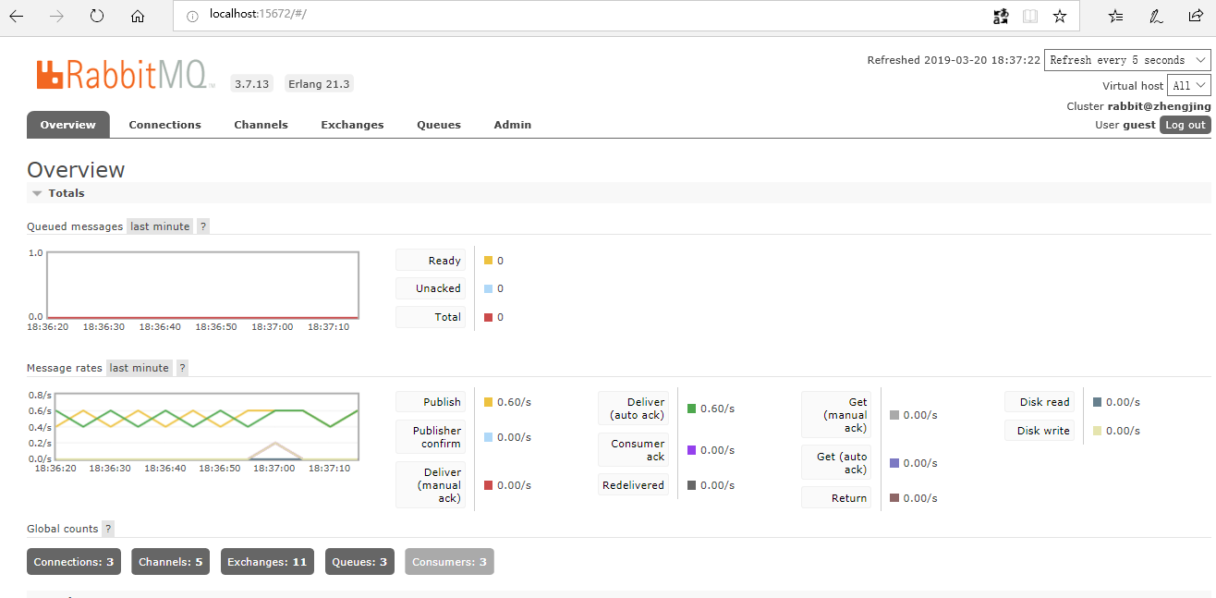Click the Ready legend label
The width and height of the screenshot is (1216, 598).
click(x=431, y=261)
